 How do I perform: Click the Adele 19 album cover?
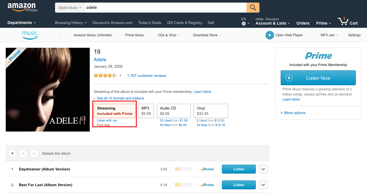tap(48, 89)
